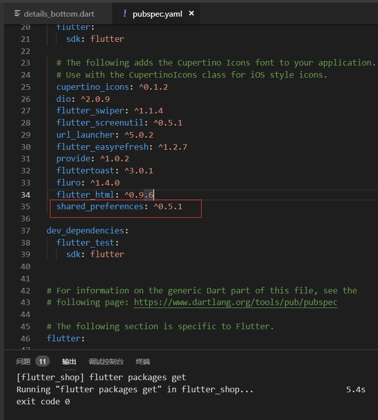This screenshot has height=420, width=378.
Task: Open the 问题 problems panel tab
Action: pos(23,362)
